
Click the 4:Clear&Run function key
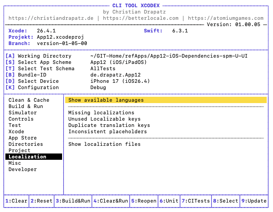111,201
